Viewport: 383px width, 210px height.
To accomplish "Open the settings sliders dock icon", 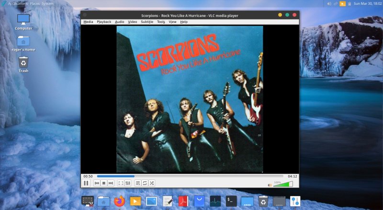I will pos(295,201).
